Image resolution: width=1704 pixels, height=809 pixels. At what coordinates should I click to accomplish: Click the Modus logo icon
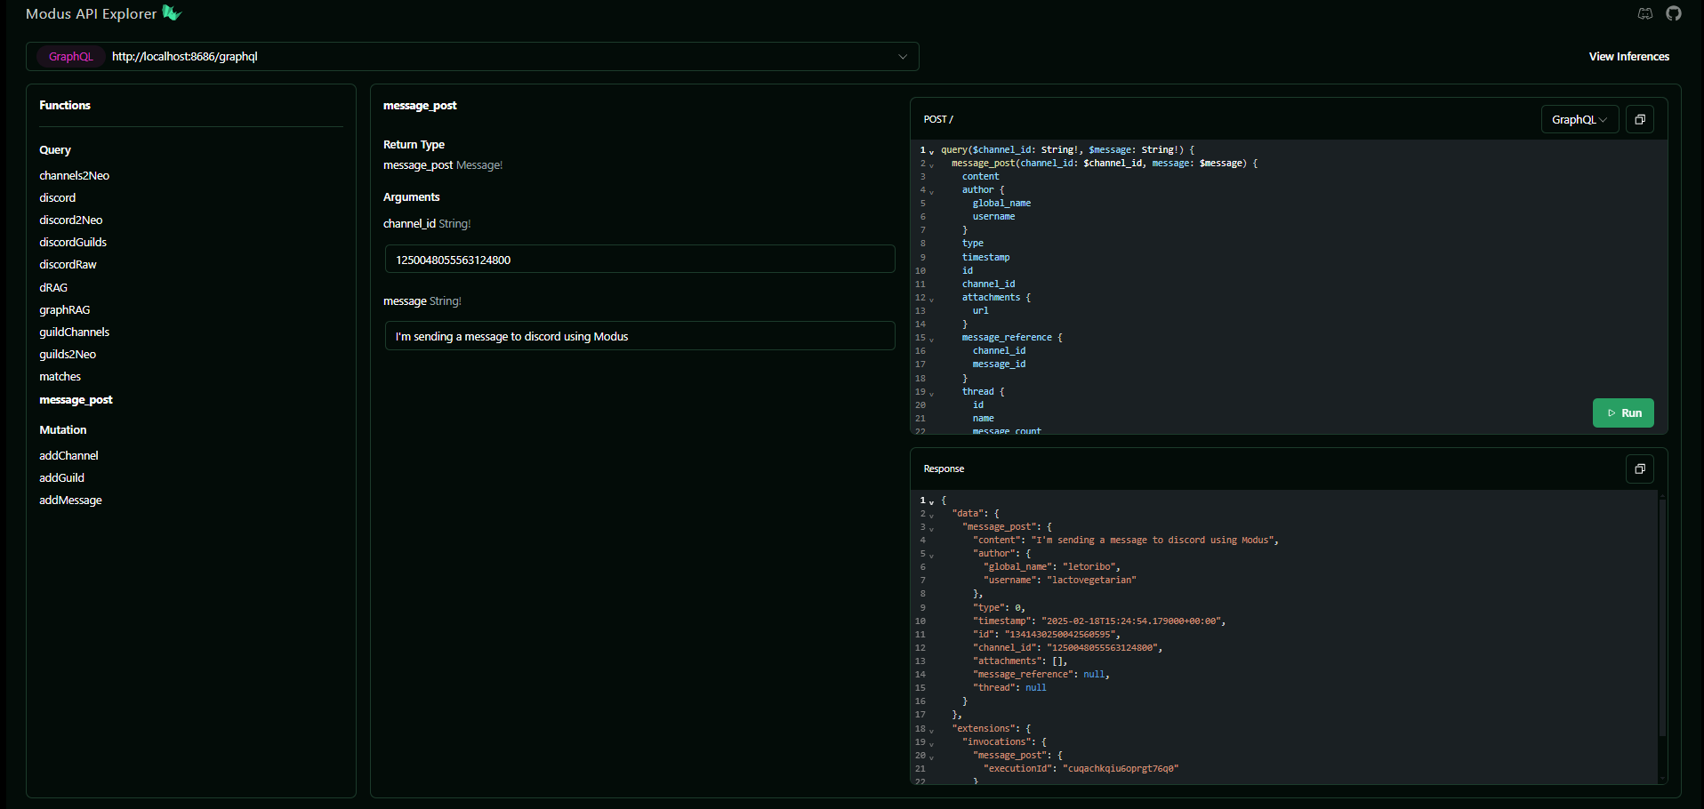172,13
